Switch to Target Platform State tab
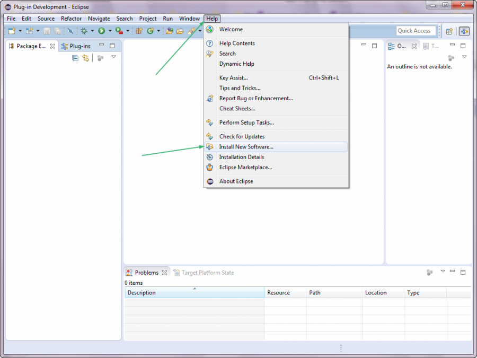This screenshot has width=477, height=358. [204, 273]
